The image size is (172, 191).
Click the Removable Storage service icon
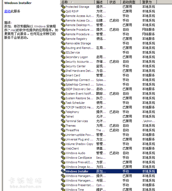pos(63,43)
